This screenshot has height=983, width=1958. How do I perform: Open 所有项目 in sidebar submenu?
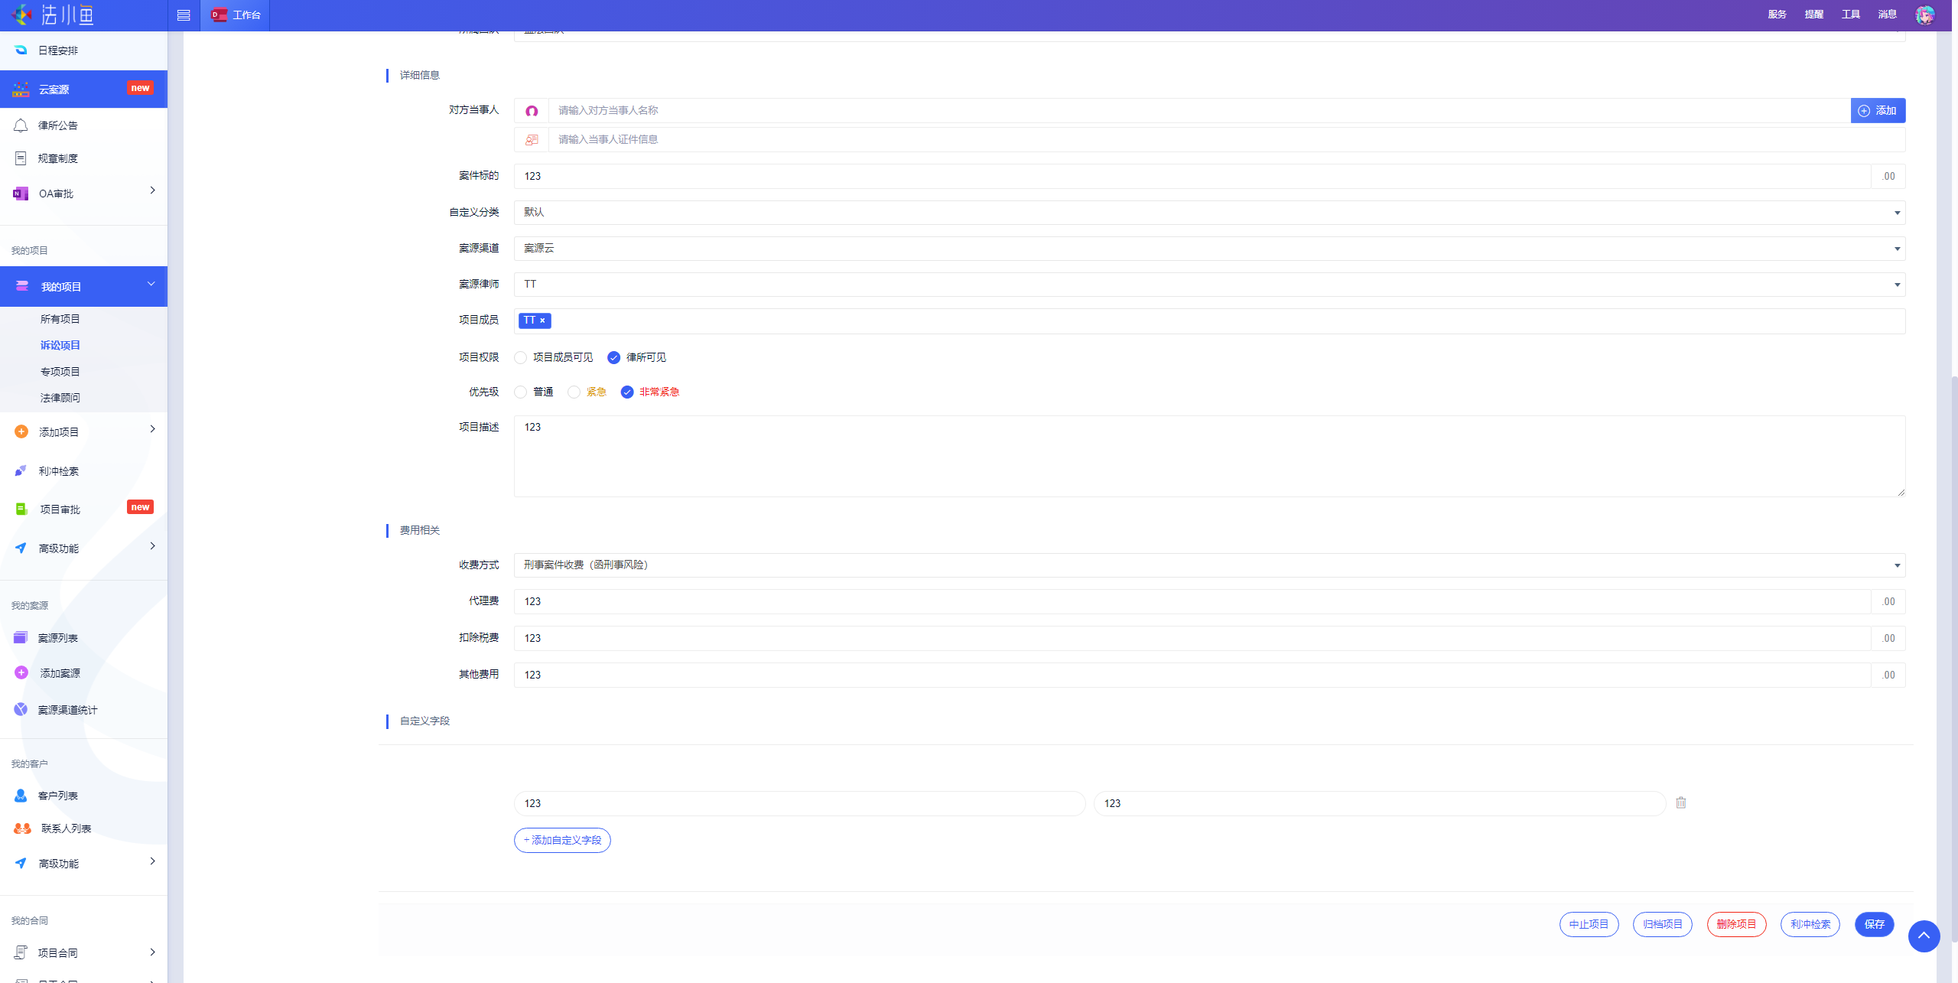pos(60,319)
